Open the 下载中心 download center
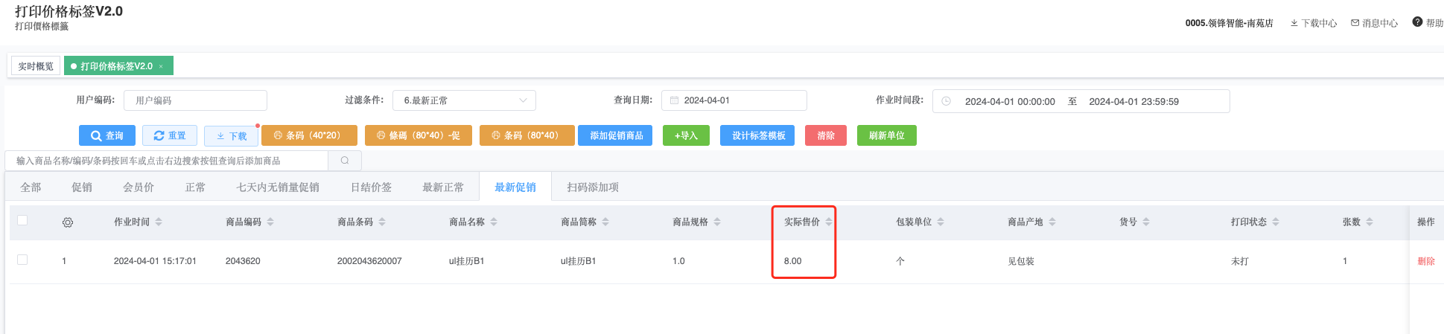This screenshot has width=1444, height=334. pos(1313,23)
